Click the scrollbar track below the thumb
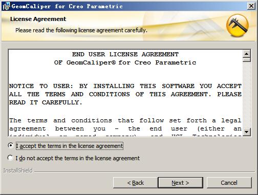 coord(246,95)
